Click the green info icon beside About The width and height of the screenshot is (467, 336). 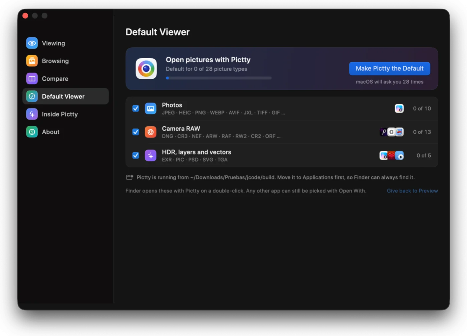pyautogui.click(x=32, y=132)
